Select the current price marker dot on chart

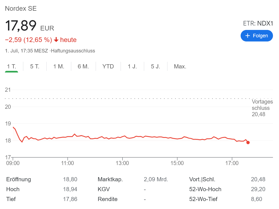coord(248,143)
